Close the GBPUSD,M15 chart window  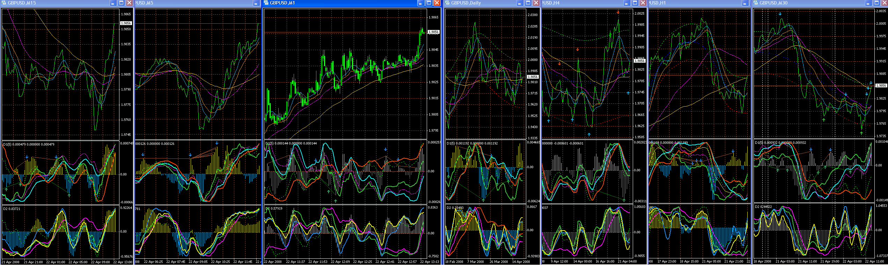tap(129, 3)
